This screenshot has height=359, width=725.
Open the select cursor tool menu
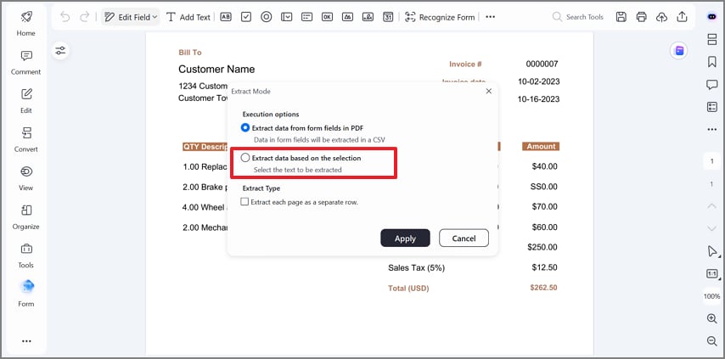(x=712, y=251)
